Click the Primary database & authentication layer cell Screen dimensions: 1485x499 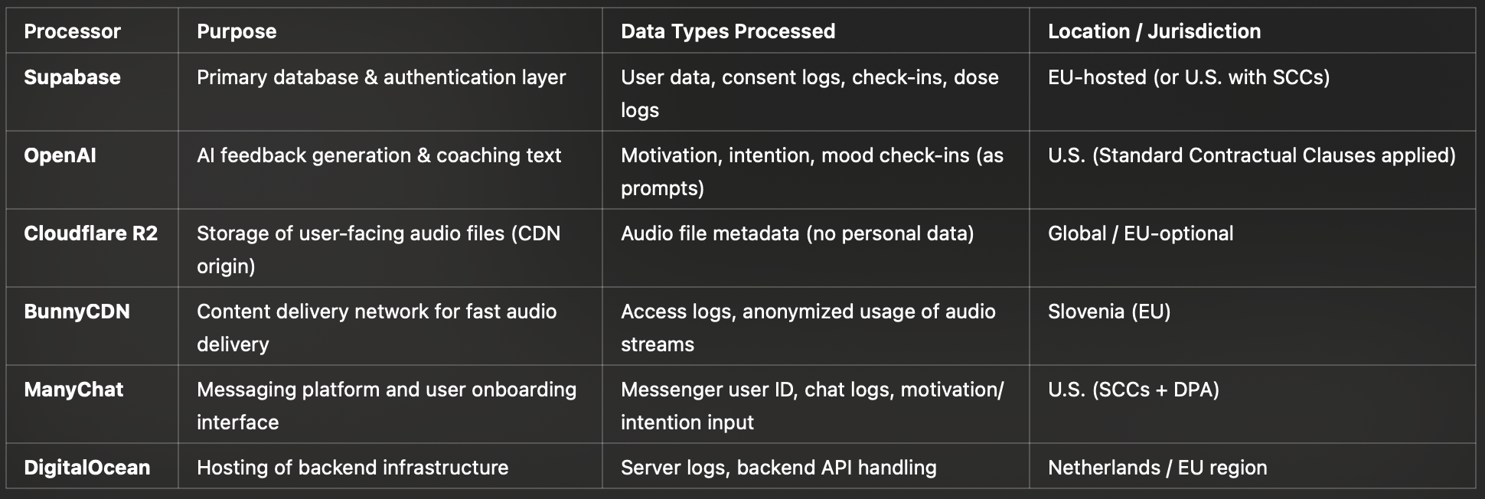pyautogui.click(x=380, y=77)
